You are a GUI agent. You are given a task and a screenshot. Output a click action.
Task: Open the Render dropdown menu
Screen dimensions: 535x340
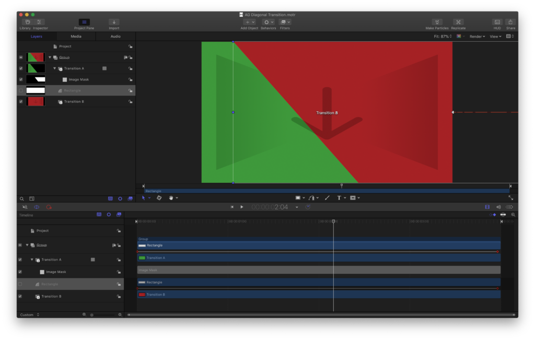point(477,37)
